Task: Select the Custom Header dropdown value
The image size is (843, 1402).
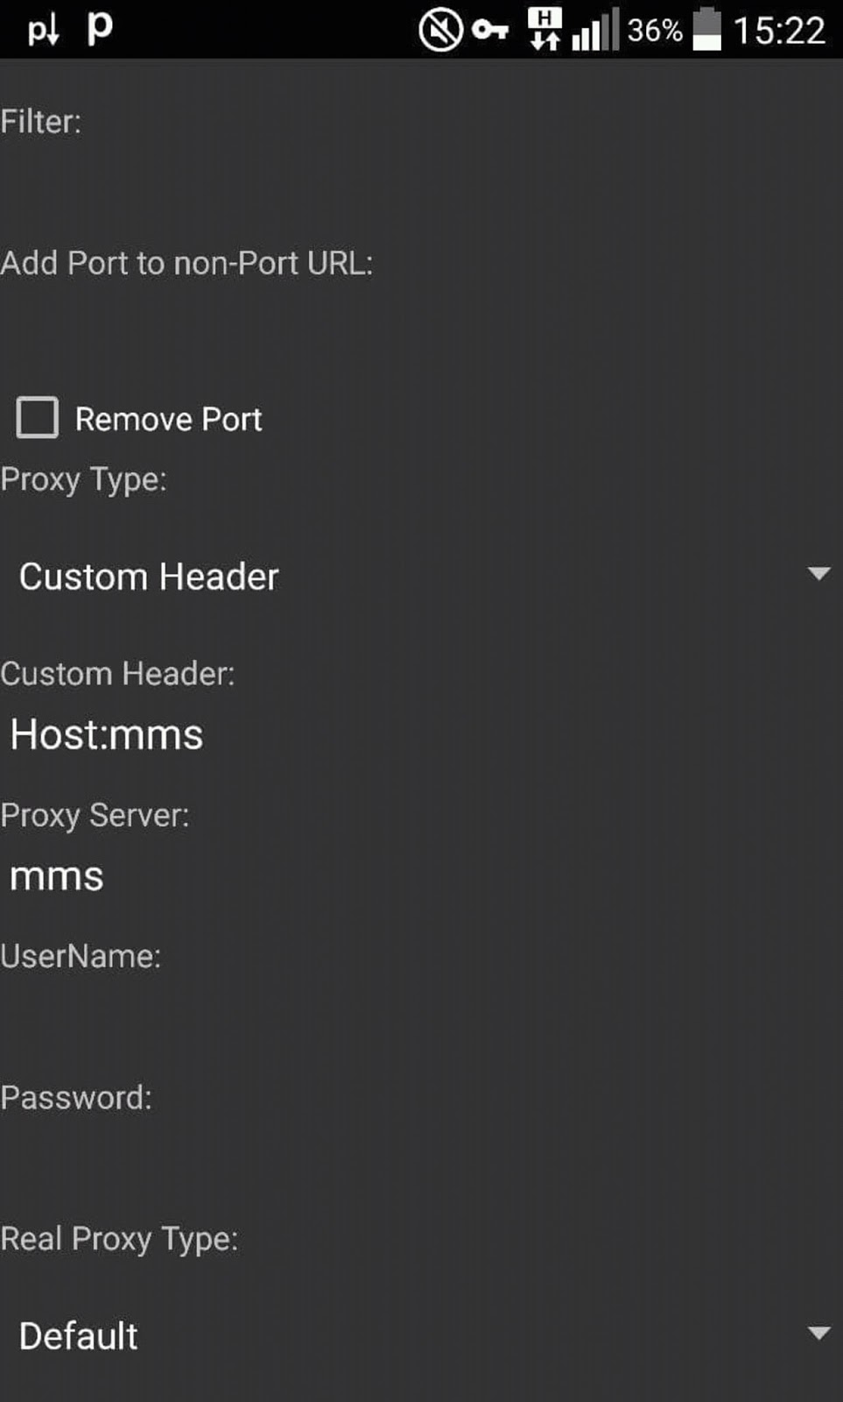Action: coord(149,577)
